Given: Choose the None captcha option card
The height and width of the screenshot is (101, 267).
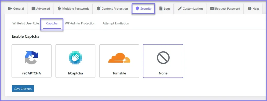Looking at the screenshot, I should click(163, 61).
